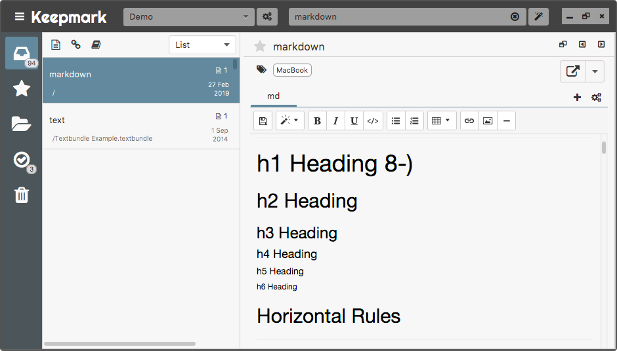Insert an image
617x351 pixels.
pyautogui.click(x=488, y=120)
